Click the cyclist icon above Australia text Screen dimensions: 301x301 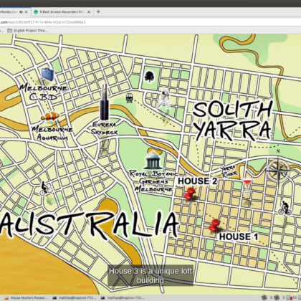click(x=45, y=188)
